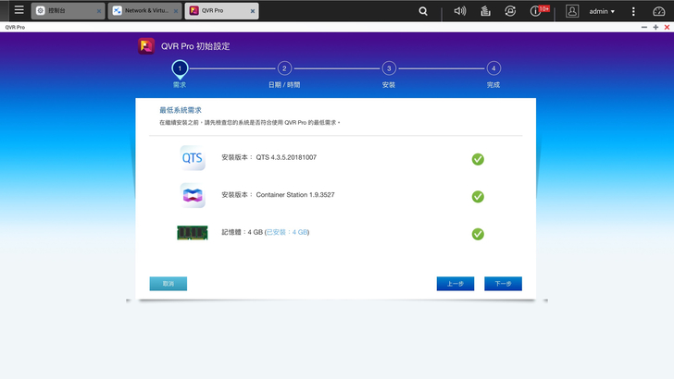Close the 控制台 tab
This screenshot has width=674, height=379.
pos(99,11)
